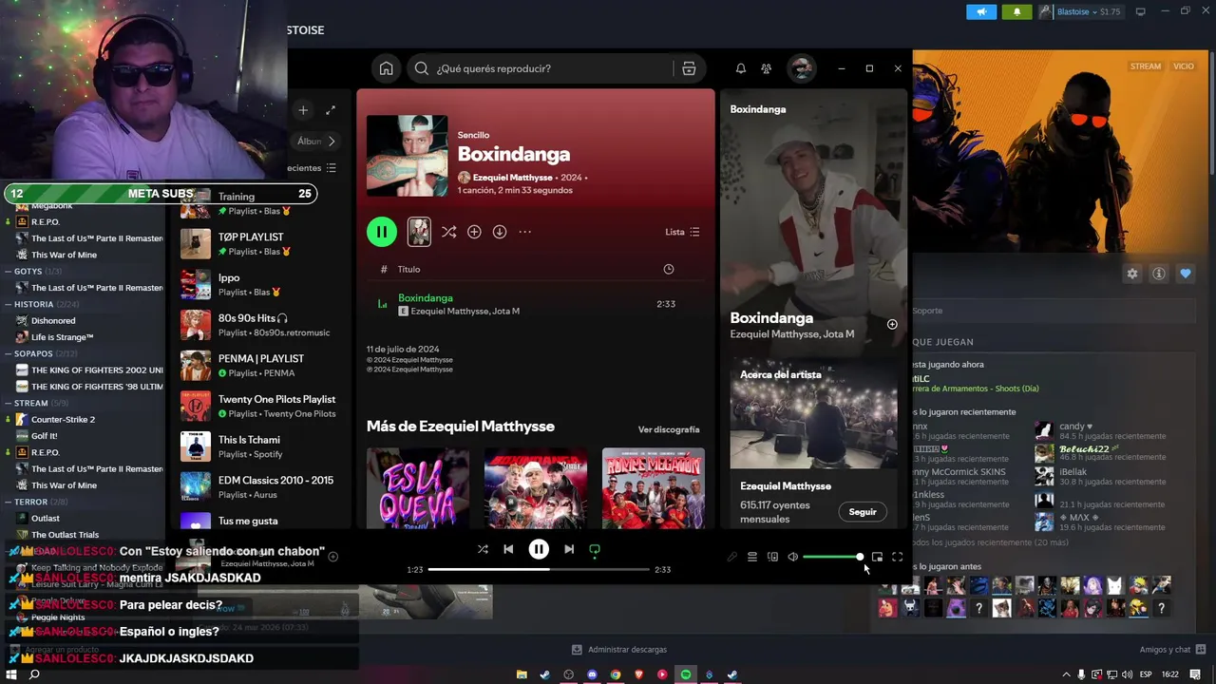
Task: Go to Spotify Home icon
Action: point(386,68)
